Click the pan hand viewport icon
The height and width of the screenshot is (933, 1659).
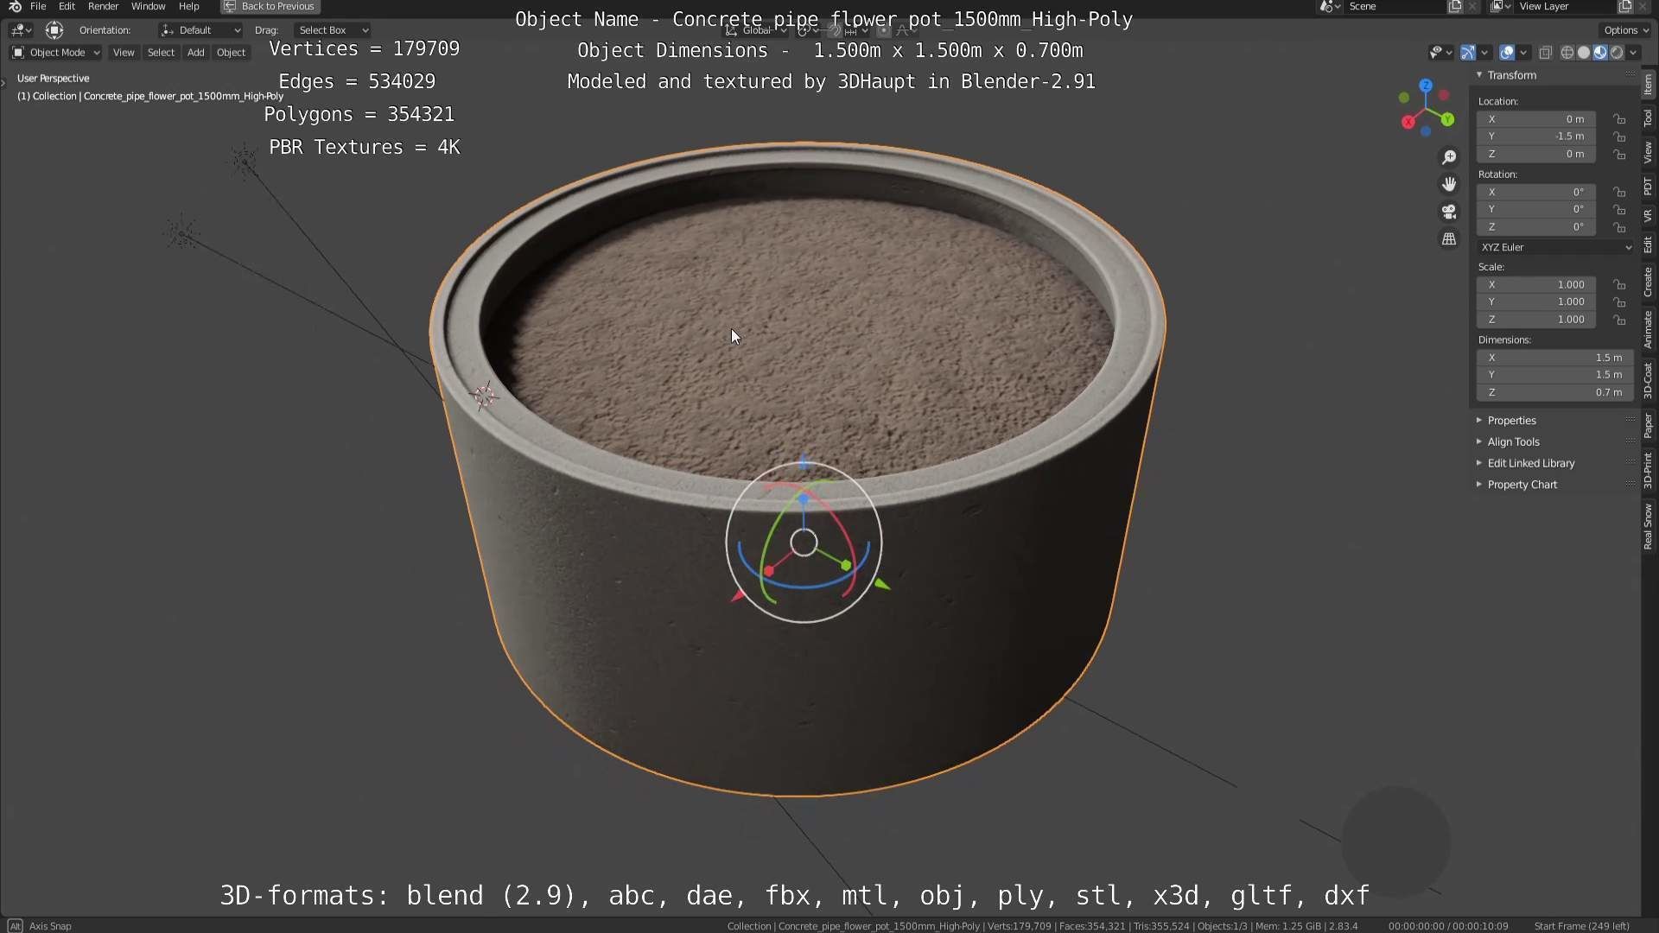coord(1449,184)
